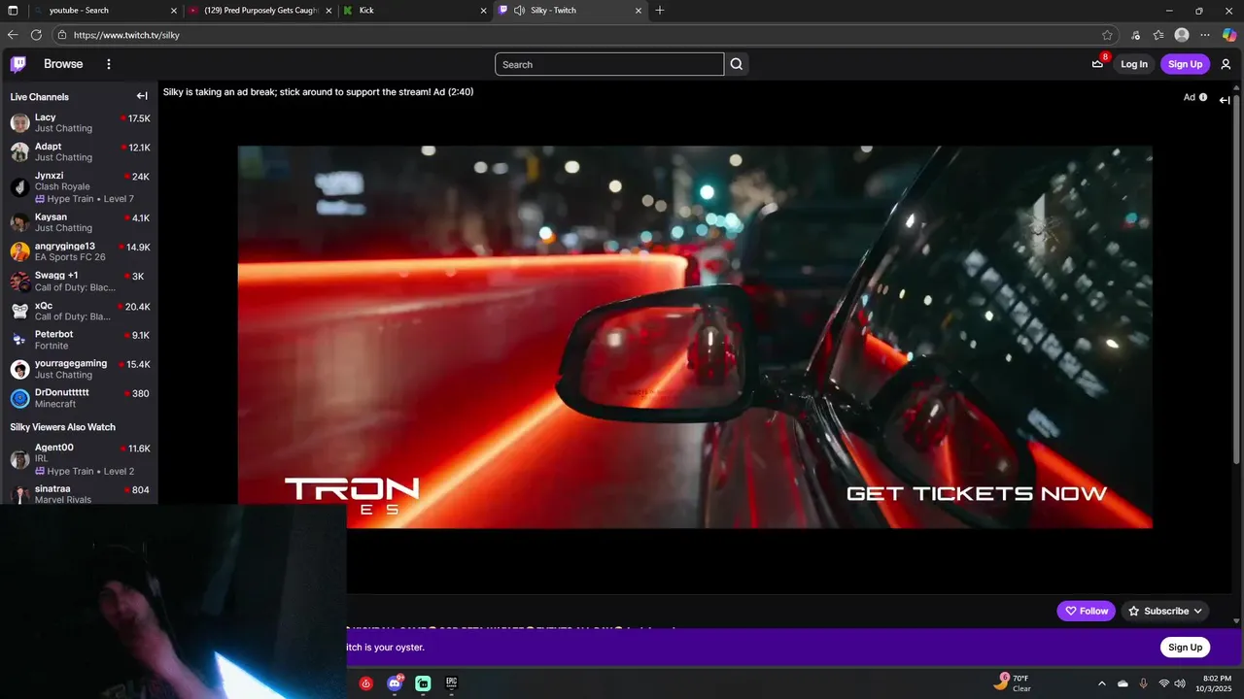Click the Ad info icon

(x=1203, y=97)
